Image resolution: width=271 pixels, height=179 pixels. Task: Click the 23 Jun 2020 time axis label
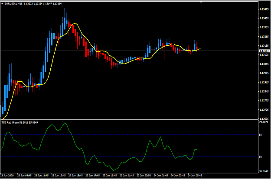coord(7,176)
